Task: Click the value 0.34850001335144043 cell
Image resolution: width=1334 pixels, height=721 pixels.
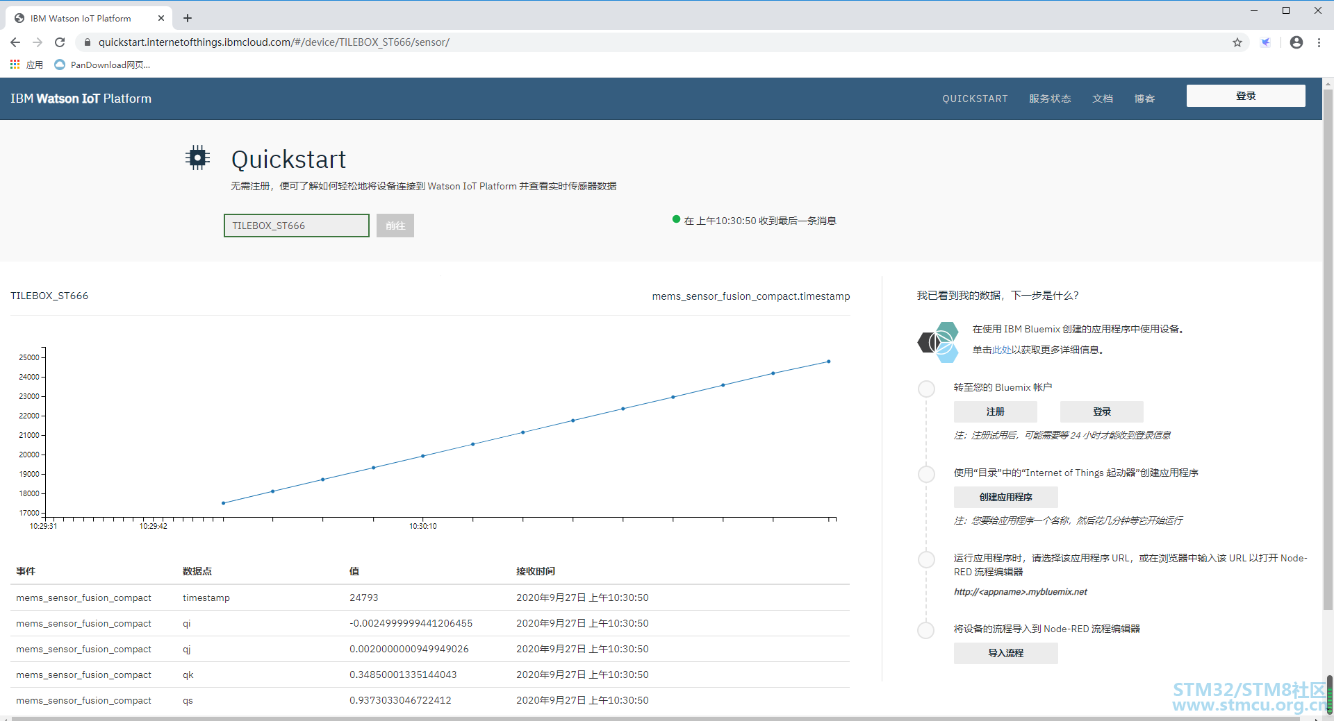Action: (403, 675)
